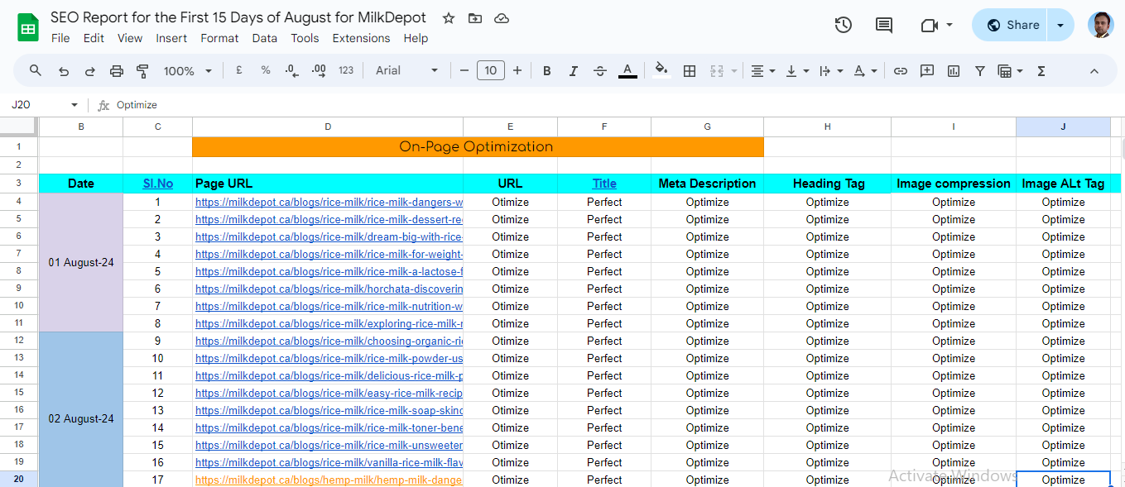Increase the font size
Screen dimensions: 1125x487
pos(517,71)
